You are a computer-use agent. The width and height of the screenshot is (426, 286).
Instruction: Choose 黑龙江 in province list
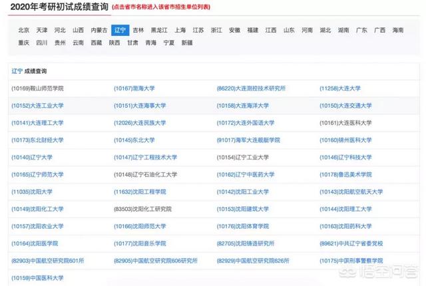pos(159,30)
